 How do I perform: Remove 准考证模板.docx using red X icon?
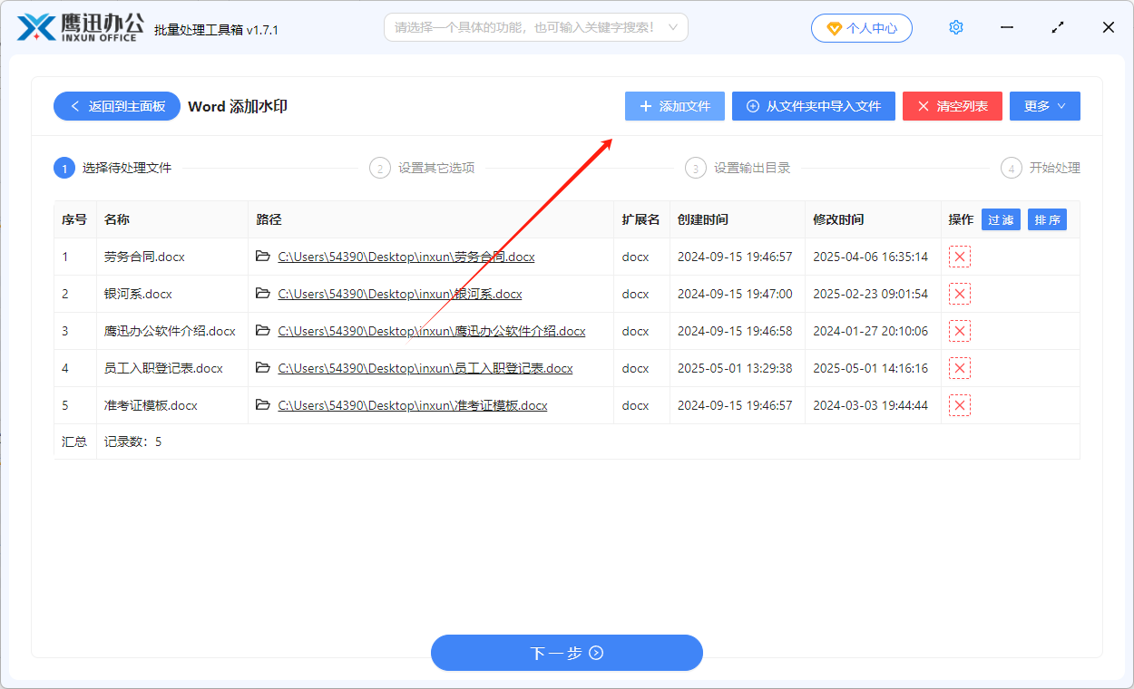(x=960, y=405)
